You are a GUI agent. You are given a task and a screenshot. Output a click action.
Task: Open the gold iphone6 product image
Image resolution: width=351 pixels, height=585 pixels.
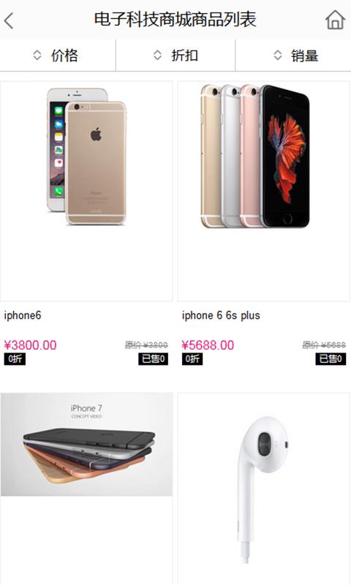[x=86, y=192]
